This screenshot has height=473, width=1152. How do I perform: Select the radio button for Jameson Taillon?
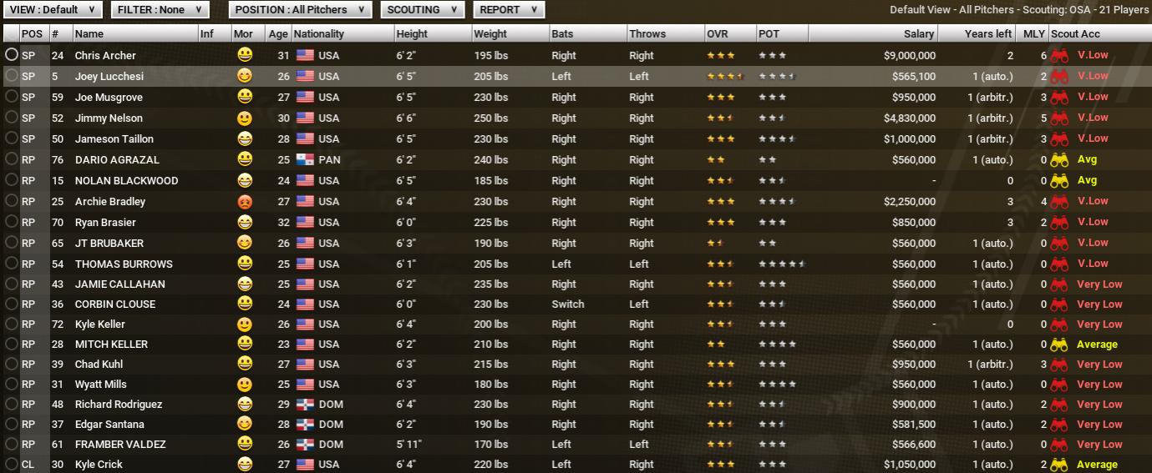pyautogui.click(x=11, y=138)
